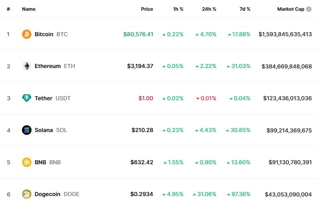Screen dimensions: 318x204
Task: Click Bitcoin's market cap value
Action: [285, 34]
